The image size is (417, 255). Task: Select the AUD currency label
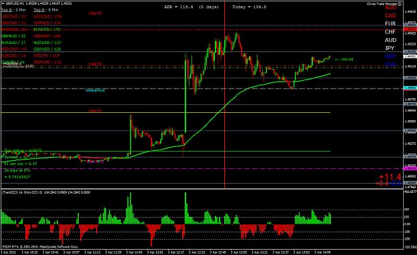pos(390,40)
